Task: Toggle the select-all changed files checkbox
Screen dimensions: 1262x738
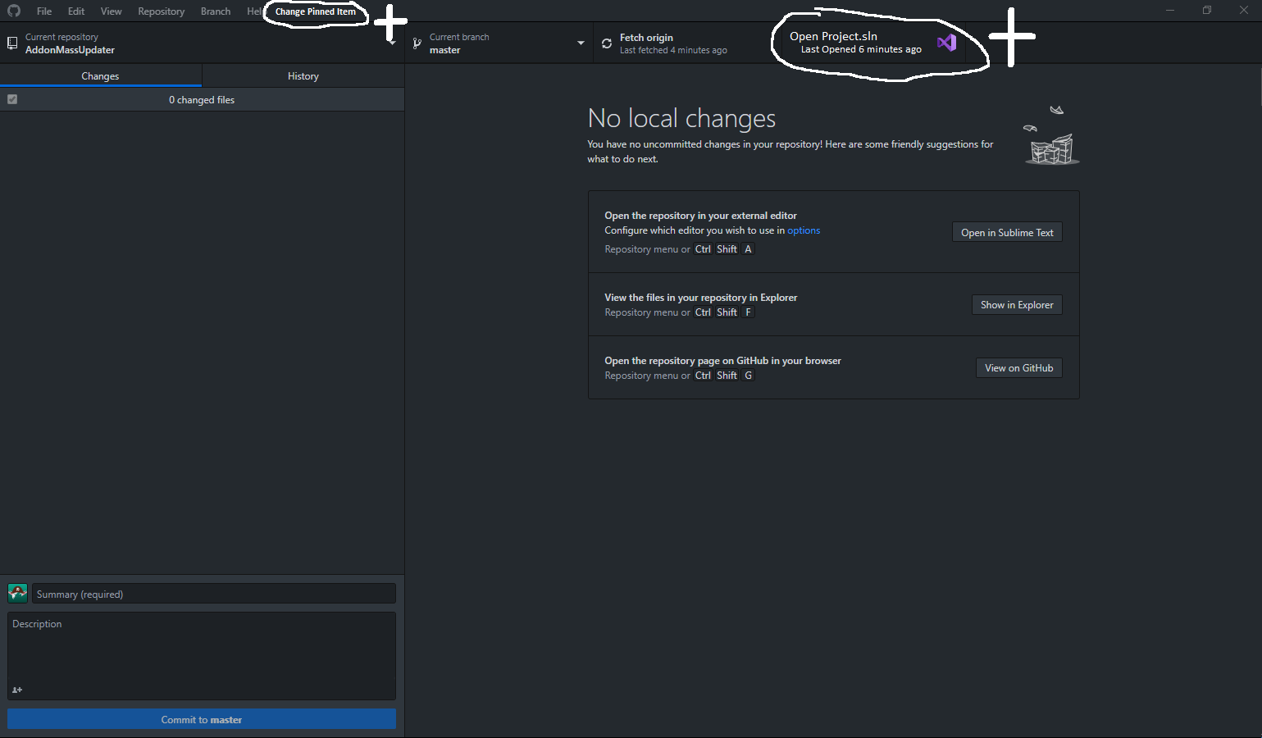Action: (x=12, y=99)
